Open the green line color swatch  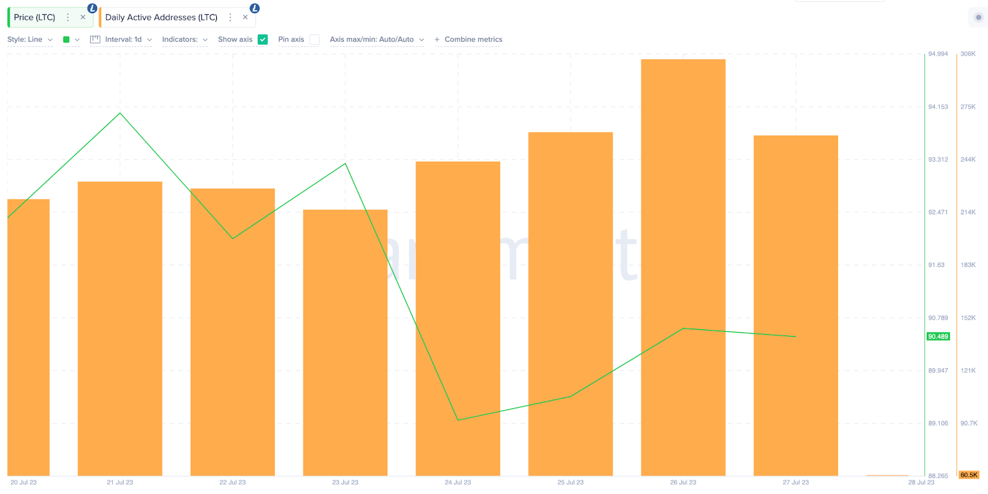pos(66,39)
